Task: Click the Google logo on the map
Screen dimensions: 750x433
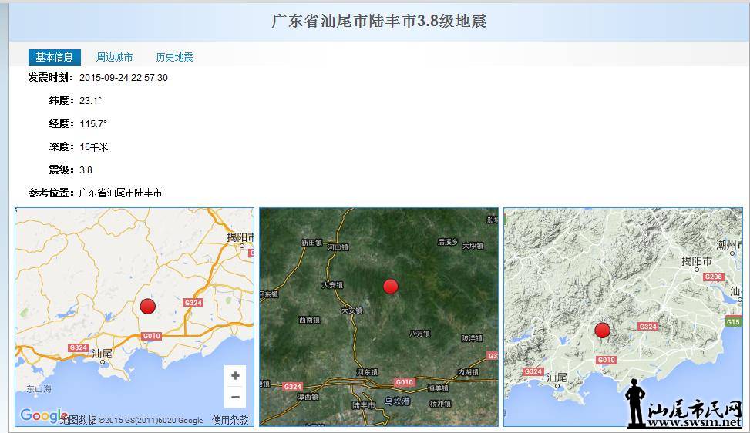Action: 40,416
